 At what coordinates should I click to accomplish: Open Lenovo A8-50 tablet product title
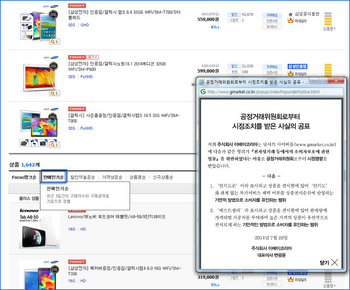click(x=116, y=216)
